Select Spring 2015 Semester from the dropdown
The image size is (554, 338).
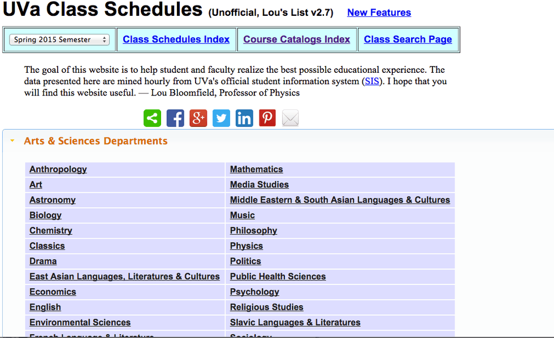point(59,39)
